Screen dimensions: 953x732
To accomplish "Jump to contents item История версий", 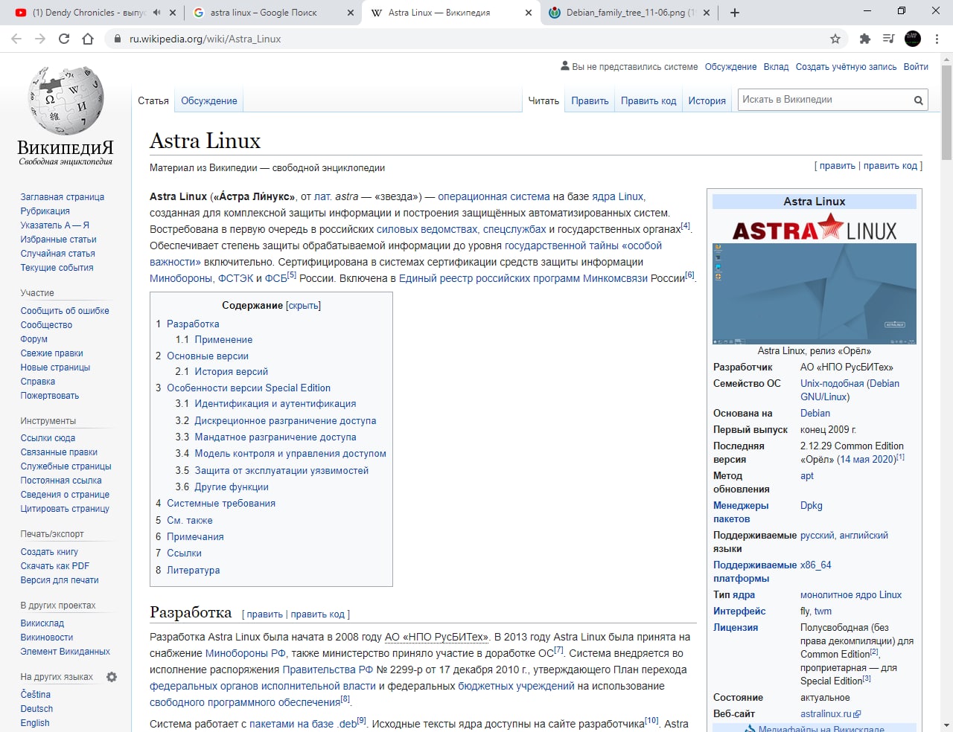I will click(232, 371).
